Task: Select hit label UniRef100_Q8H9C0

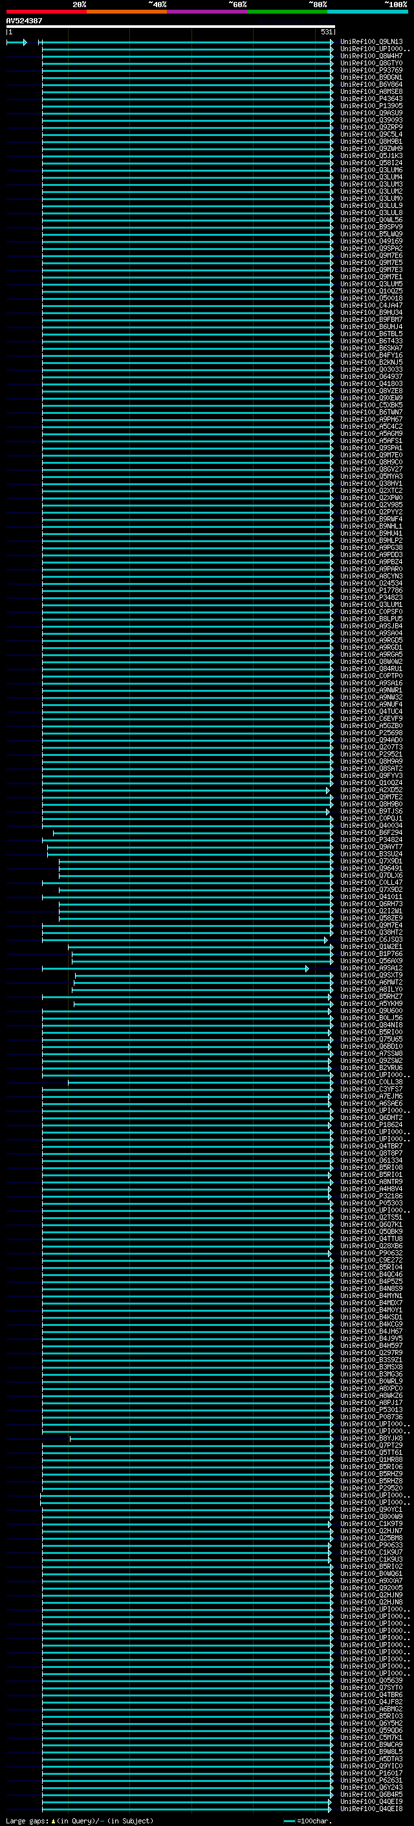Action: pyautogui.click(x=371, y=462)
